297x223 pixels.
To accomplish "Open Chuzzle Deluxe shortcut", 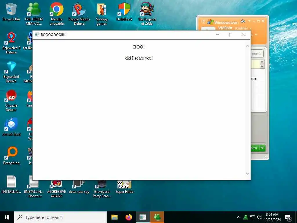I will tap(11, 100).
